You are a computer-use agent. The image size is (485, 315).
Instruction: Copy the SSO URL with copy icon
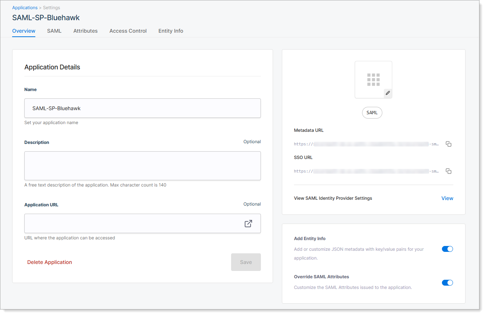click(448, 171)
